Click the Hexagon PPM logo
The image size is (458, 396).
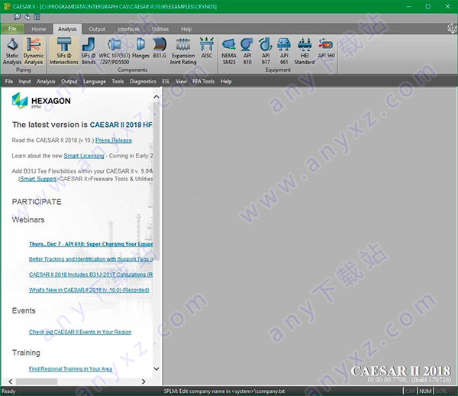click(x=41, y=101)
